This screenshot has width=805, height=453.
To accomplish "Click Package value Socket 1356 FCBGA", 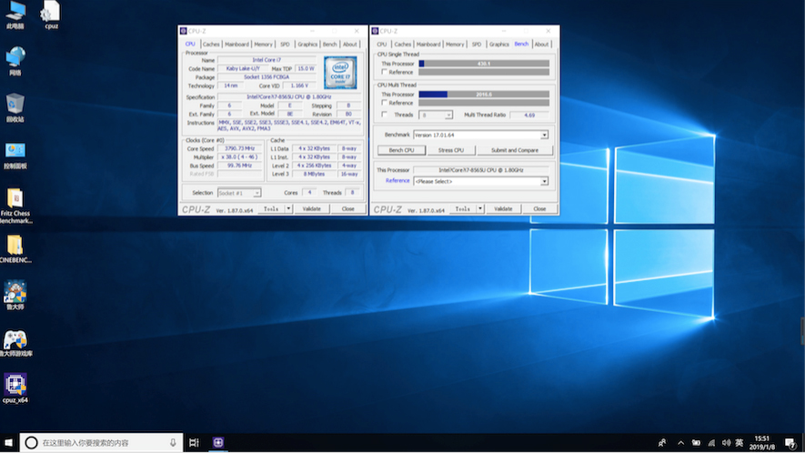I will coord(267,77).
